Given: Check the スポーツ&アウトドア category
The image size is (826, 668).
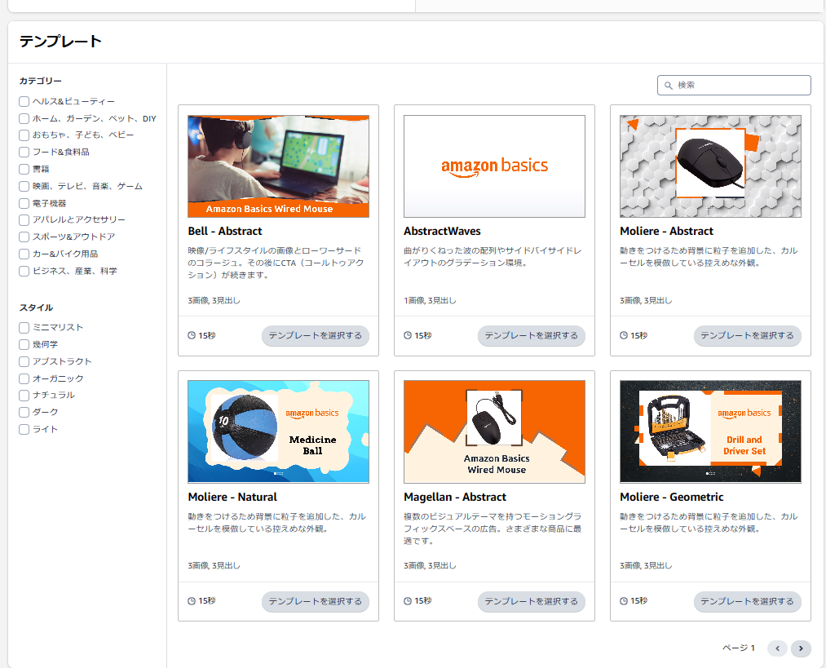Looking at the screenshot, I should (24, 237).
